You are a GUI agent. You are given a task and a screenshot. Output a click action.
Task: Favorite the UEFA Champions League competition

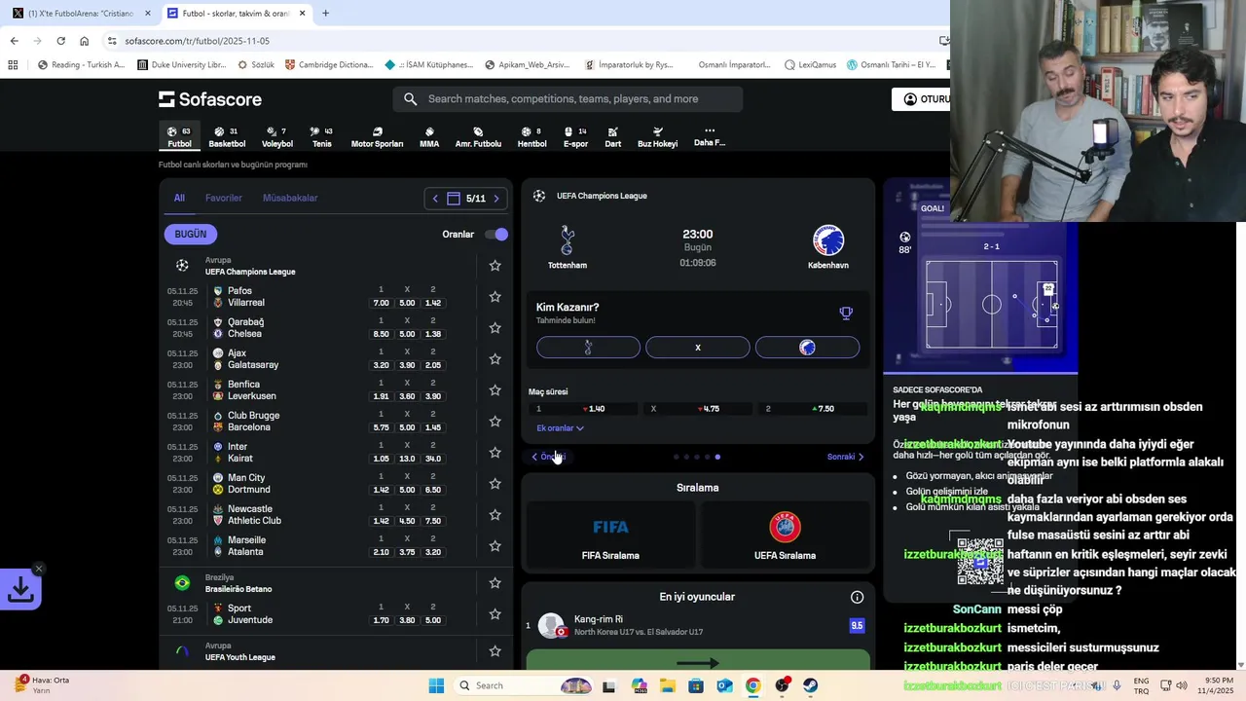pos(495,266)
